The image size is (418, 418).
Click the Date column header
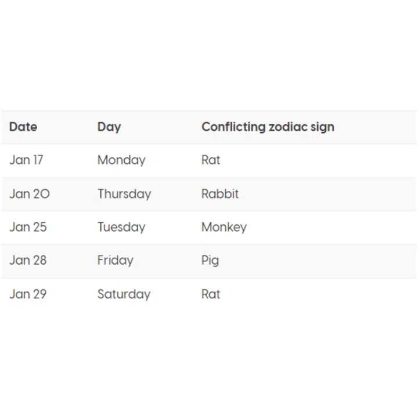(23, 127)
